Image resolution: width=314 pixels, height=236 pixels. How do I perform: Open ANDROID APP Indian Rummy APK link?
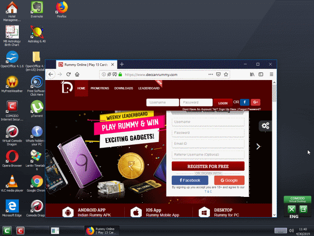coord(87,212)
